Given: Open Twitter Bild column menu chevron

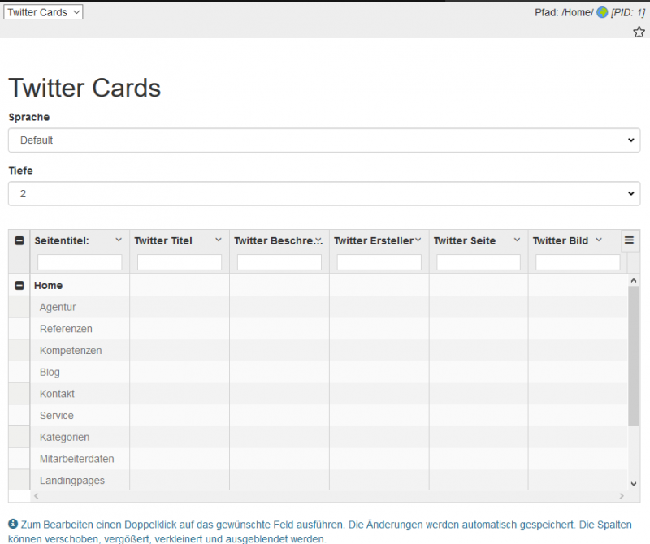Looking at the screenshot, I should tap(599, 240).
